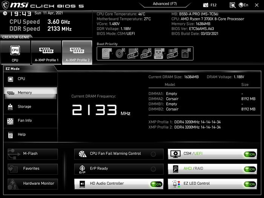
Task: Activate A-XMP Profile 1 button
Action: tap(46, 52)
